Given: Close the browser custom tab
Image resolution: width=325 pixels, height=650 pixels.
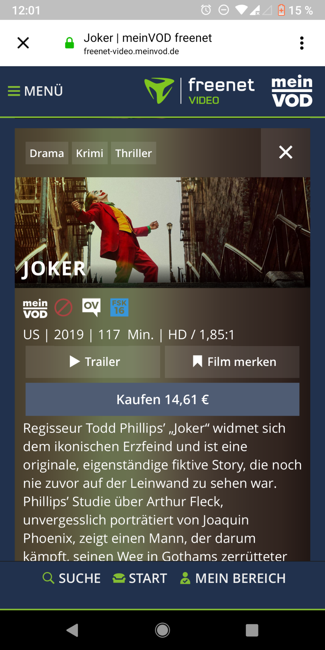Looking at the screenshot, I should (23, 43).
